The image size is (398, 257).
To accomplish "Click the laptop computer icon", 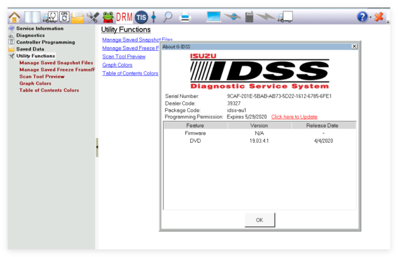I will (x=213, y=17).
